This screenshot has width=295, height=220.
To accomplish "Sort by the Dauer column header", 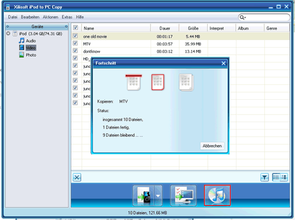I will click(165, 28).
